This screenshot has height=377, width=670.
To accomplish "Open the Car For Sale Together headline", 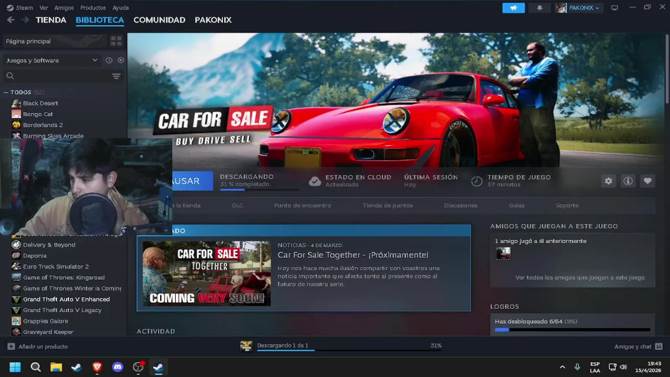I will [353, 255].
